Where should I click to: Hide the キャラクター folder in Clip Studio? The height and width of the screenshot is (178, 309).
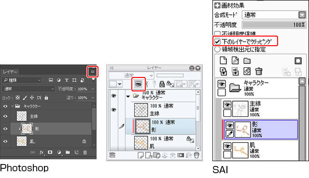(113, 96)
